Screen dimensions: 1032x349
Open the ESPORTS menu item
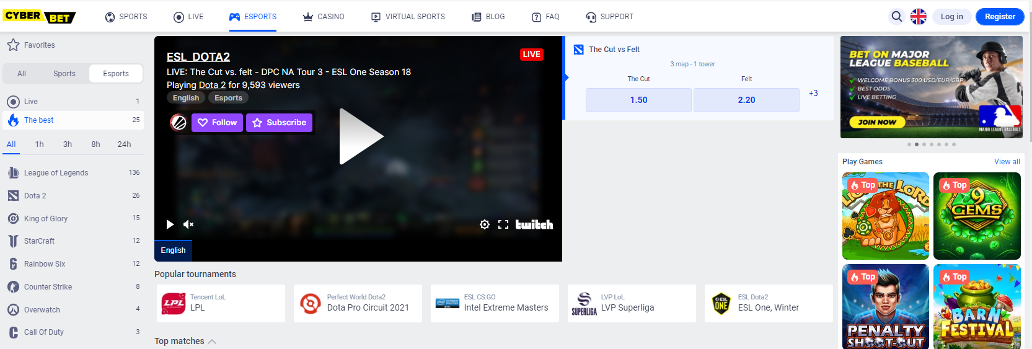click(x=253, y=17)
